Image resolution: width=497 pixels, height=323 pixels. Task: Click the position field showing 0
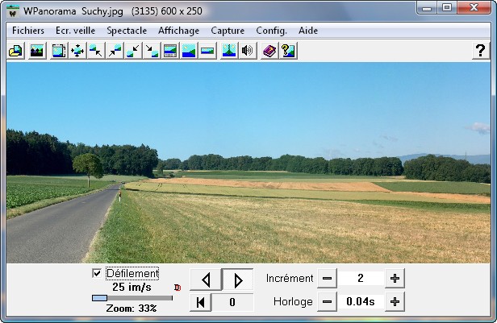coord(232,302)
